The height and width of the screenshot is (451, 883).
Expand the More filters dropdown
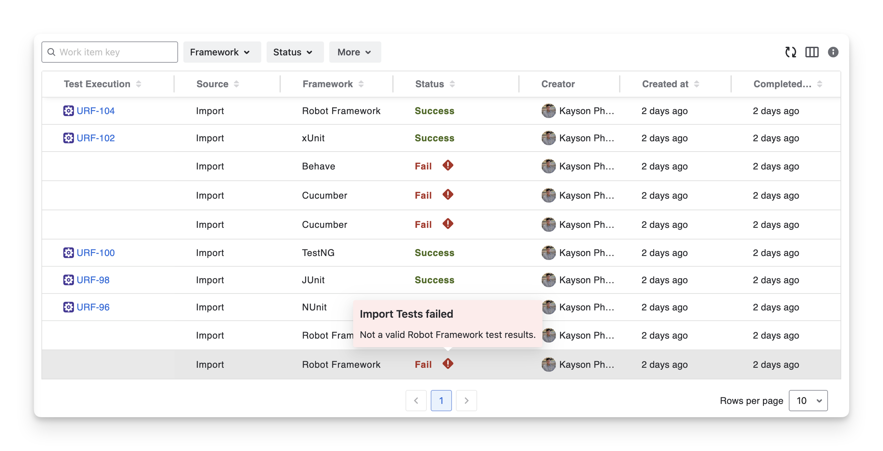click(x=355, y=52)
